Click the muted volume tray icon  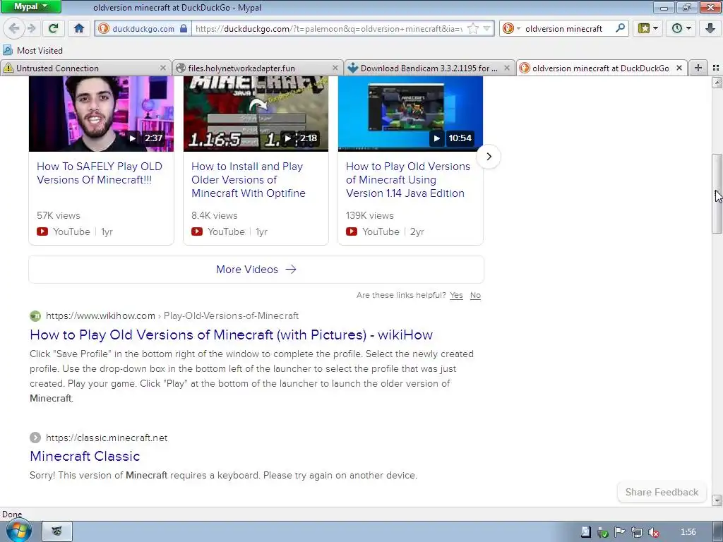point(653,532)
